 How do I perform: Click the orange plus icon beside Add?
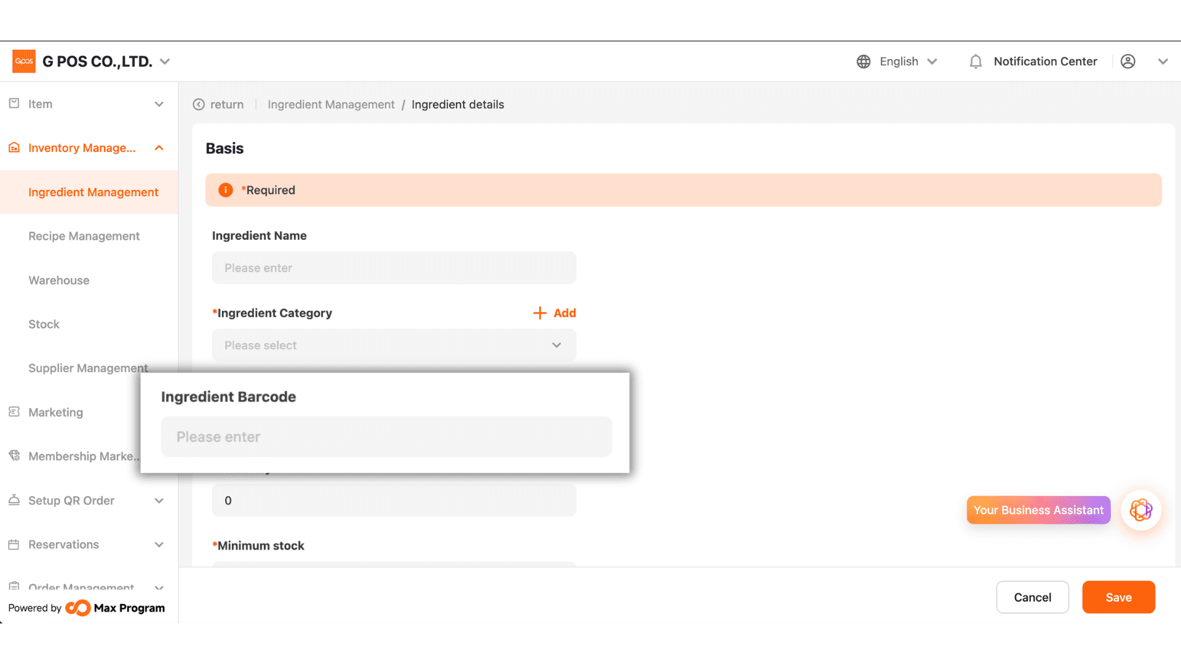tap(539, 313)
